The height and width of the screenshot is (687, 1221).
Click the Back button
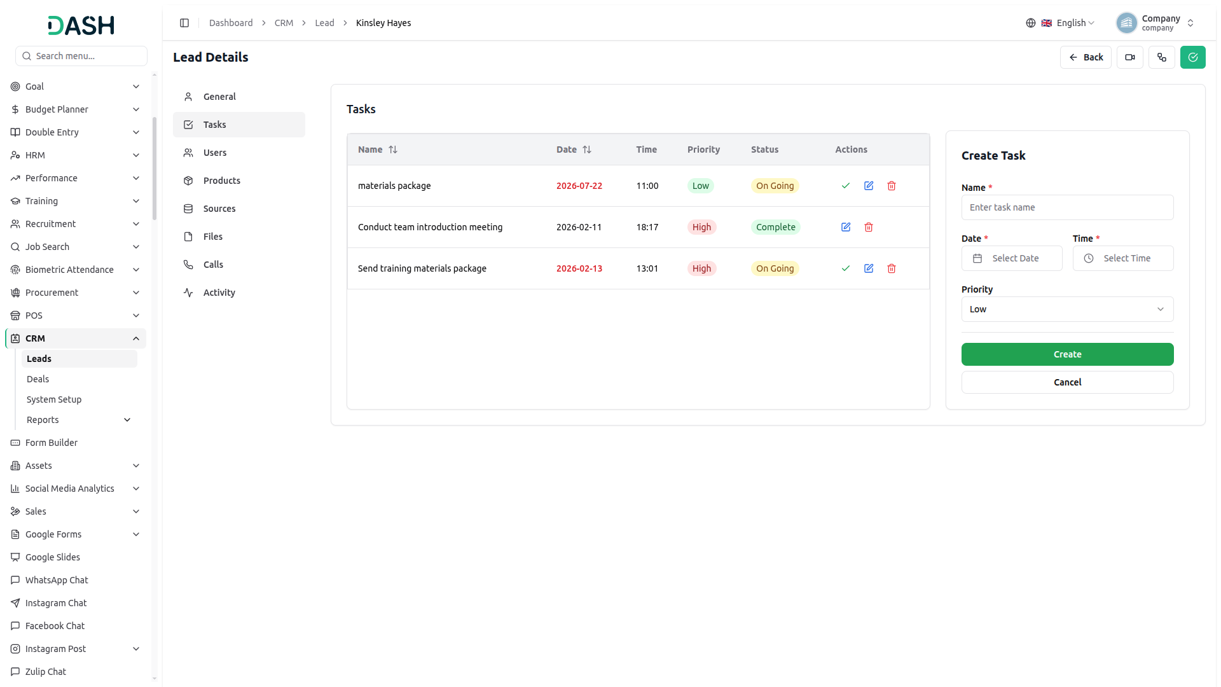(x=1086, y=57)
